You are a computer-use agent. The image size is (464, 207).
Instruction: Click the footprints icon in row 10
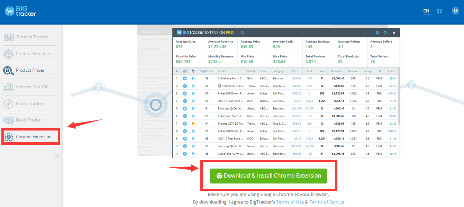tap(193, 146)
